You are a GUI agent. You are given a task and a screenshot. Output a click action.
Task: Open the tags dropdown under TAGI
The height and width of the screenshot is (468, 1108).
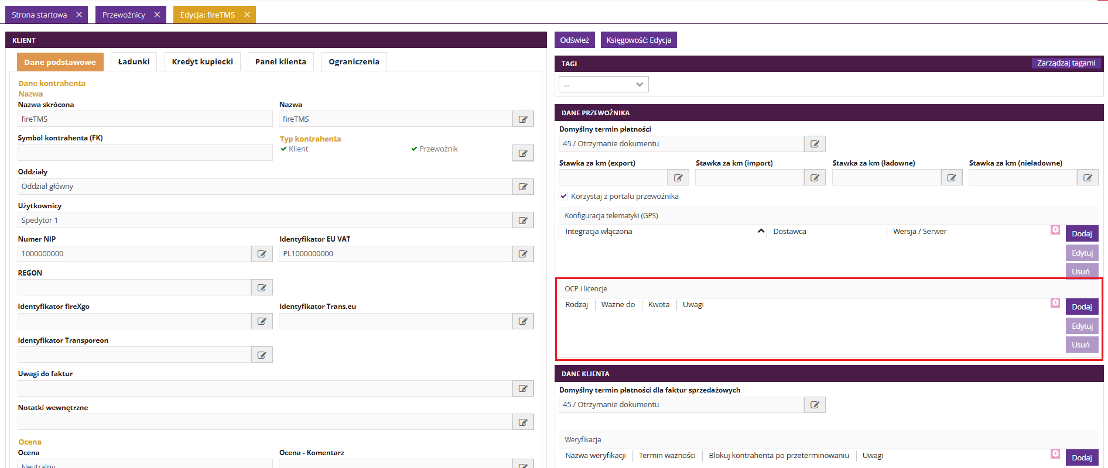click(x=604, y=84)
